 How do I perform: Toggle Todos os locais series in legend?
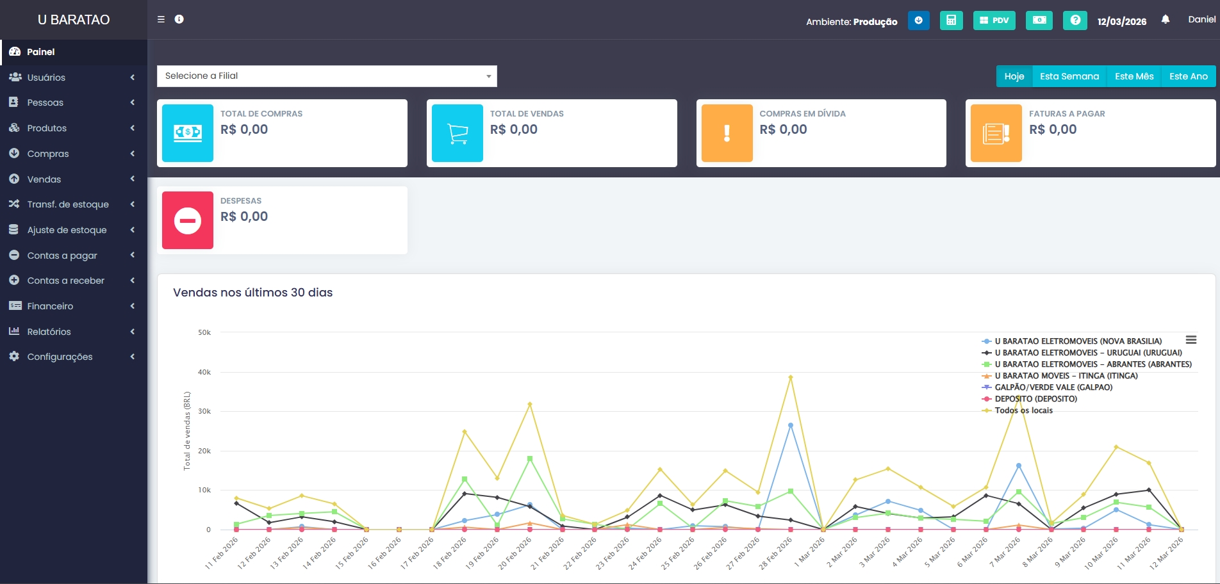(1018, 410)
